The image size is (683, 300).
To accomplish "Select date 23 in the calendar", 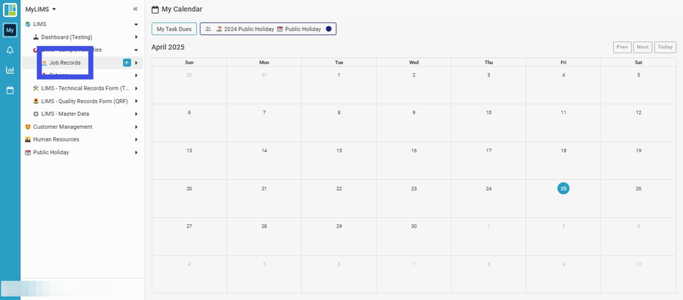I will (x=414, y=188).
